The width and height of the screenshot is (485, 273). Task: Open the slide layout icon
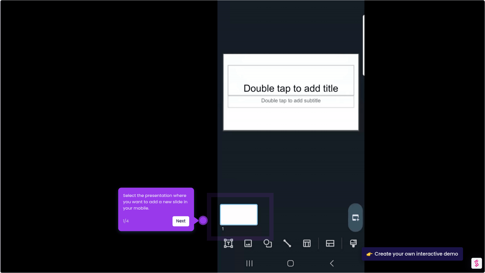click(330, 243)
